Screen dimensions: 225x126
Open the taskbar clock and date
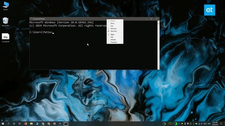click(215, 124)
